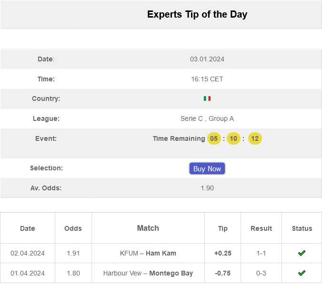Click the Italian flag icon
The image size is (322, 285).
[x=207, y=98]
